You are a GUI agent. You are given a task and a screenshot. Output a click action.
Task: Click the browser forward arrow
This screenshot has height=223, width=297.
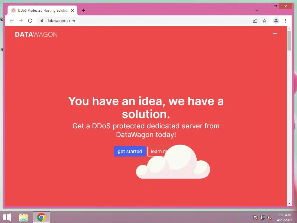coord(21,21)
